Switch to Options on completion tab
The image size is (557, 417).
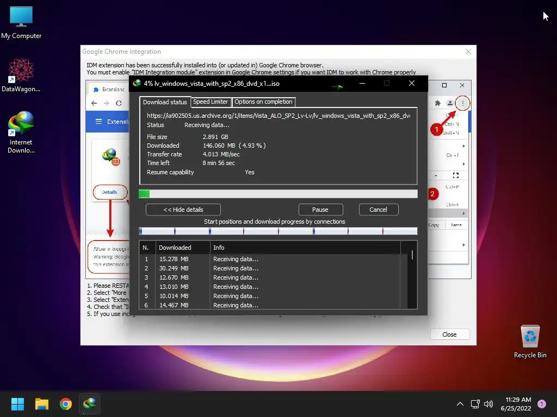263,102
